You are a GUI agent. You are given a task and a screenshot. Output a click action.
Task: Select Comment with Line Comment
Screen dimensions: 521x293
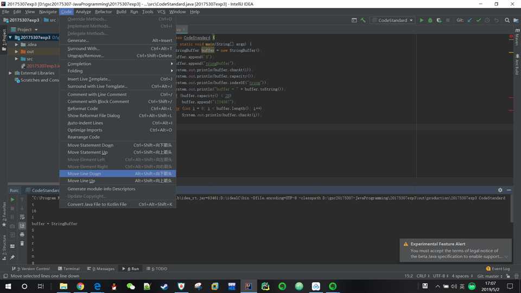click(118, 94)
